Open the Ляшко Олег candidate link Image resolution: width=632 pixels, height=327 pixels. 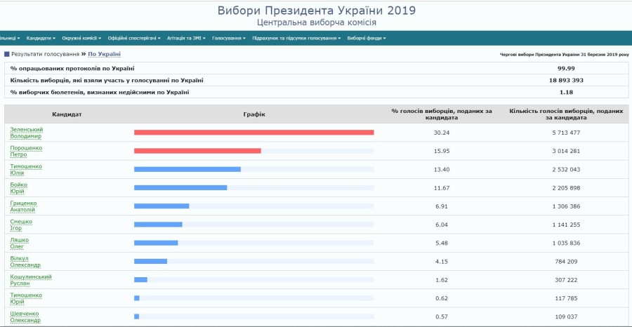pyautogui.click(x=20, y=243)
